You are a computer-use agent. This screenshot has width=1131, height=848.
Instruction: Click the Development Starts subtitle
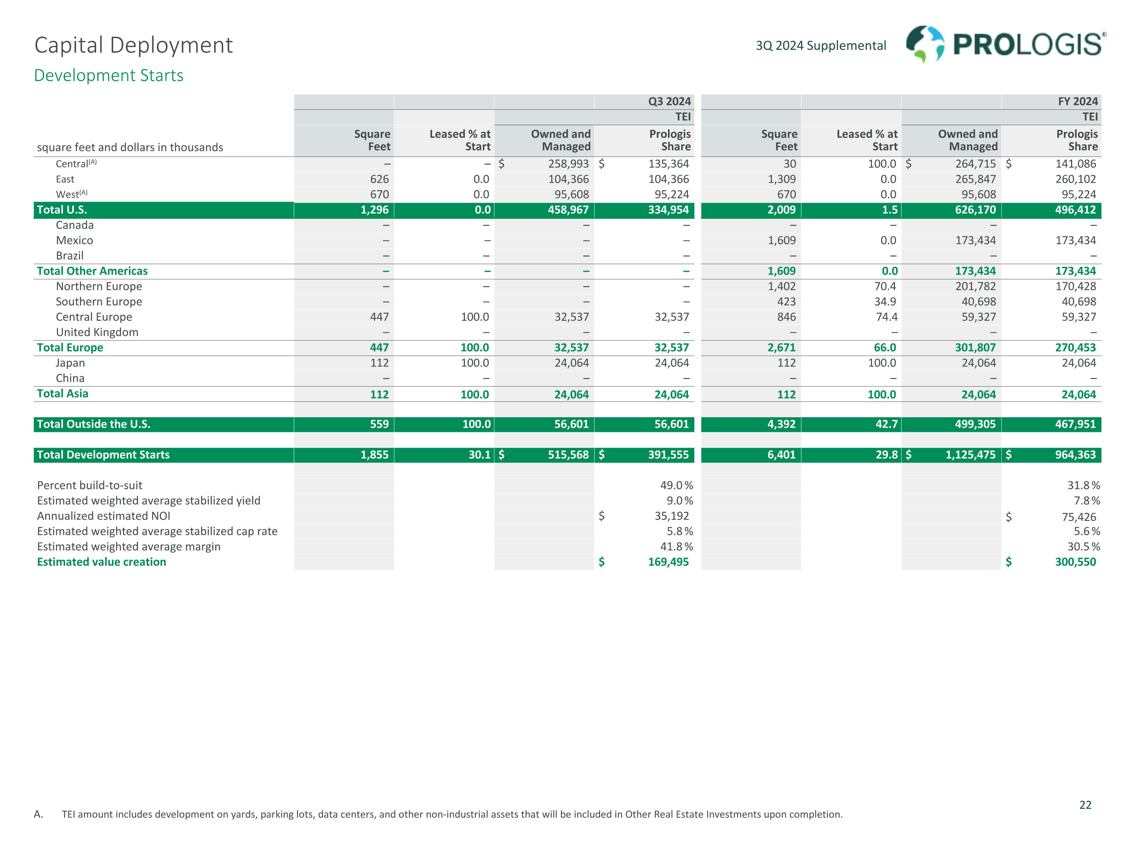point(109,75)
